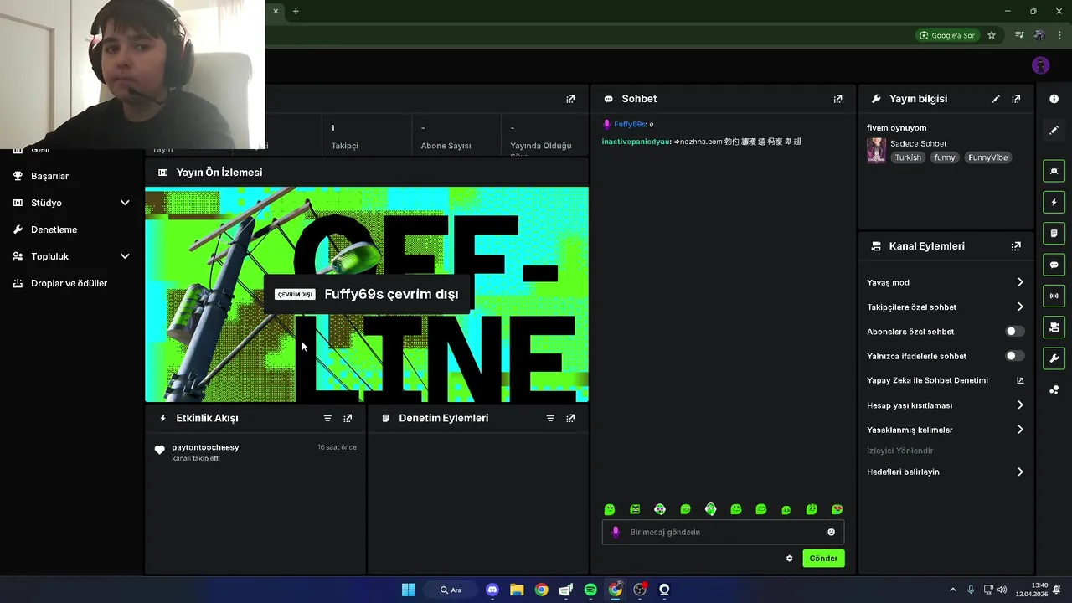Focus the Bir mesaj gönderin chat input
Viewport: 1072px width, 603px height.
(x=723, y=532)
